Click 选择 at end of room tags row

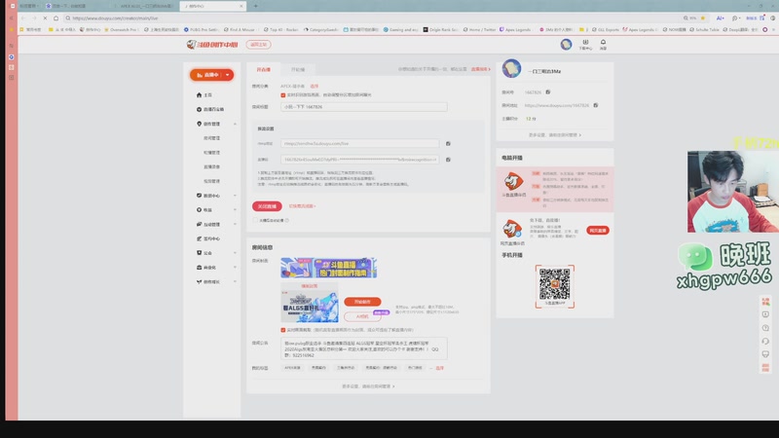[440, 368]
